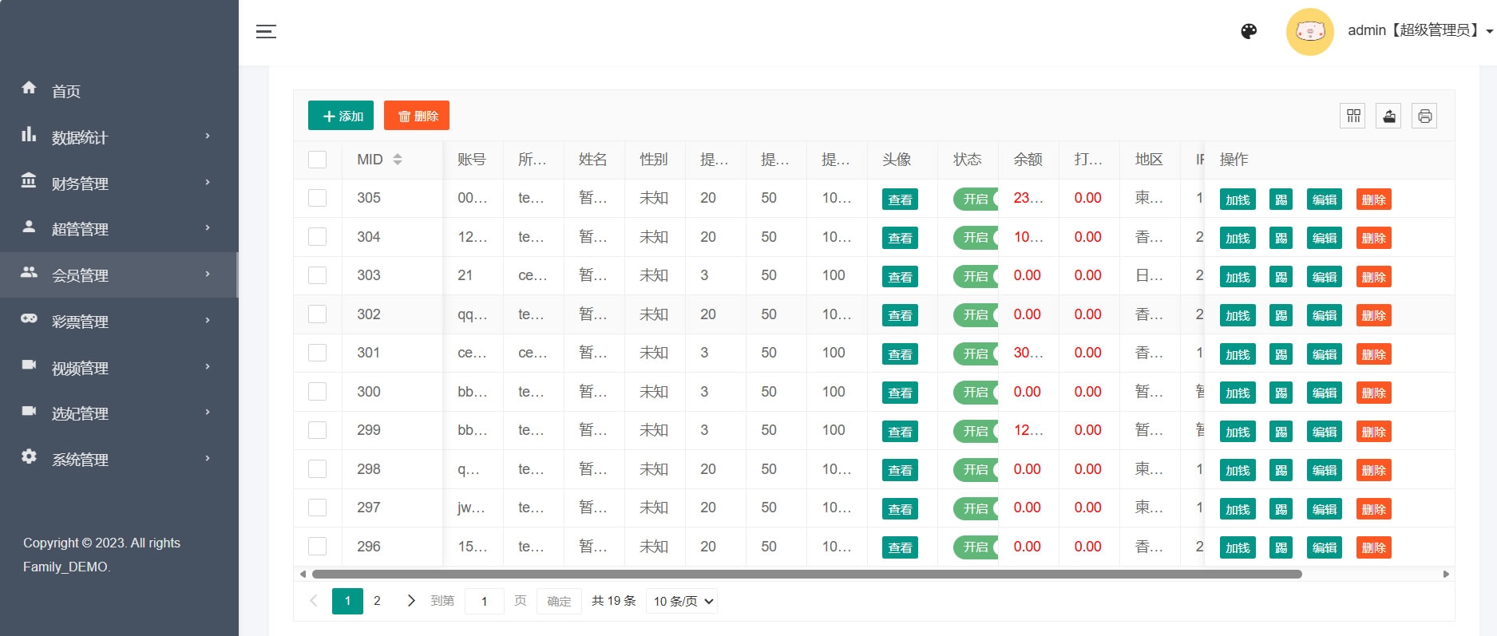Viewport: 1497px width, 636px height.
Task: Click the horizontal table scrollbar
Action: pyautogui.click(x=806, y=574)
